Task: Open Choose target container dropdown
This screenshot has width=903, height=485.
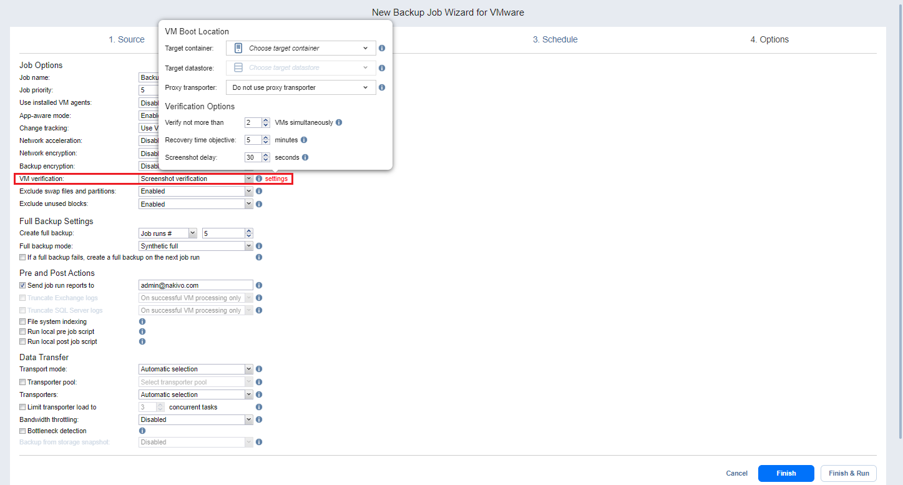Action: [x=301, y=48]
